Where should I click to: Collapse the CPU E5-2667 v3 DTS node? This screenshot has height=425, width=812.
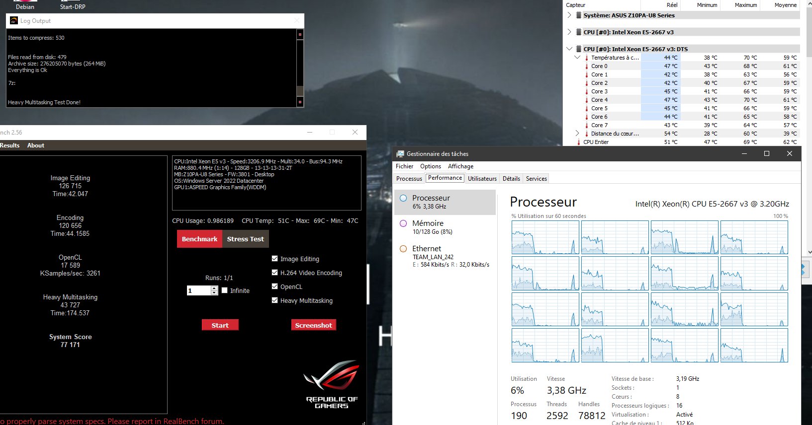(569, 49)
